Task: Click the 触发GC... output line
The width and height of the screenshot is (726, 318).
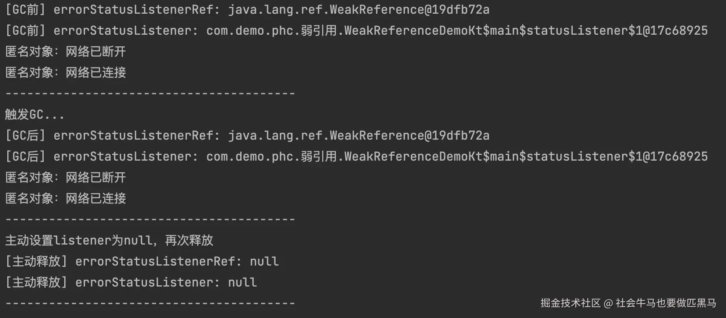Action: pyautogui.click(x=35, y=115)
